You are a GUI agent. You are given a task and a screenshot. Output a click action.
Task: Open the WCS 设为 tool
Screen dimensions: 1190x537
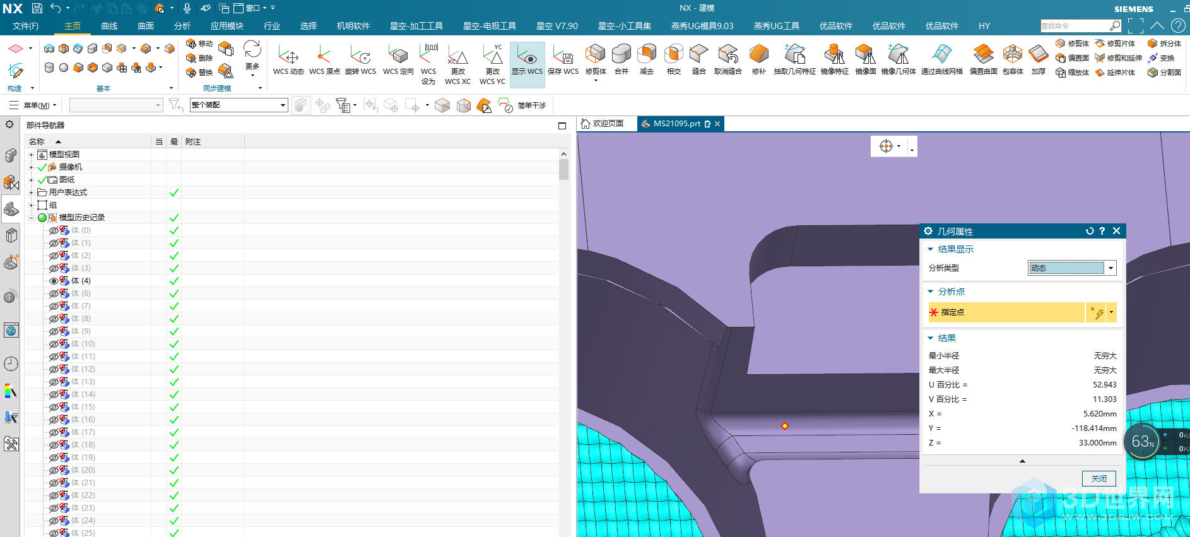[x=428, y=64]
